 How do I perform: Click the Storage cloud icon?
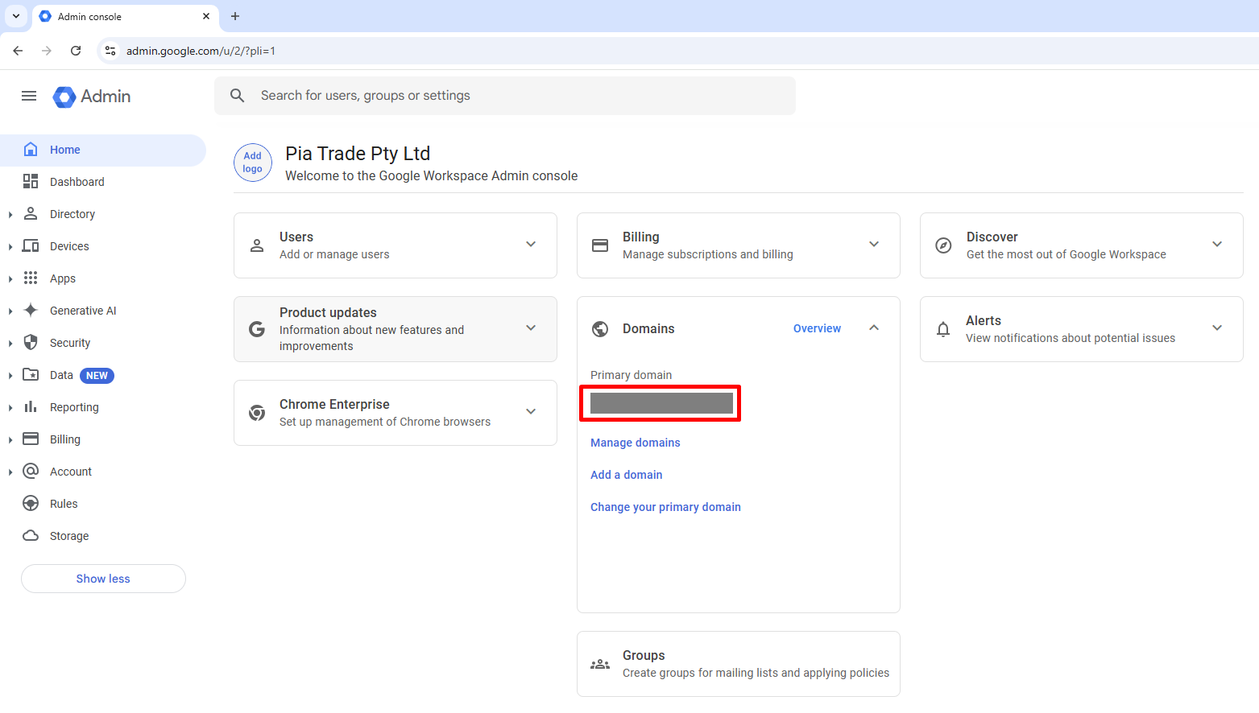[x=31, y=536]
